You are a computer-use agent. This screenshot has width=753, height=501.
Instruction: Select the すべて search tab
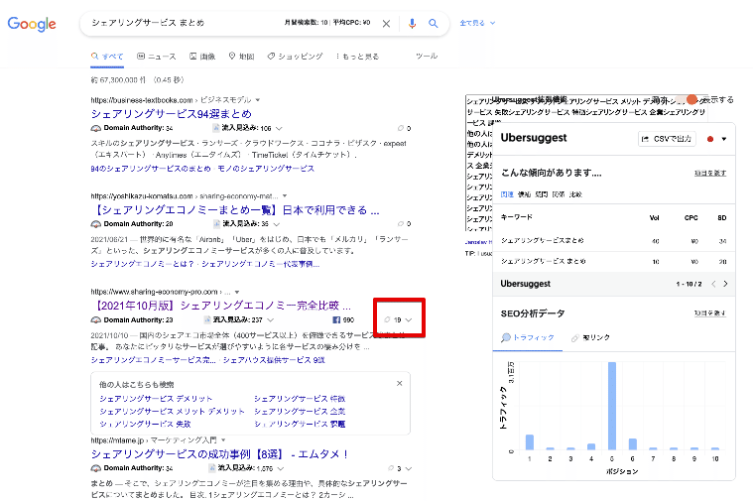click(107, 57)
